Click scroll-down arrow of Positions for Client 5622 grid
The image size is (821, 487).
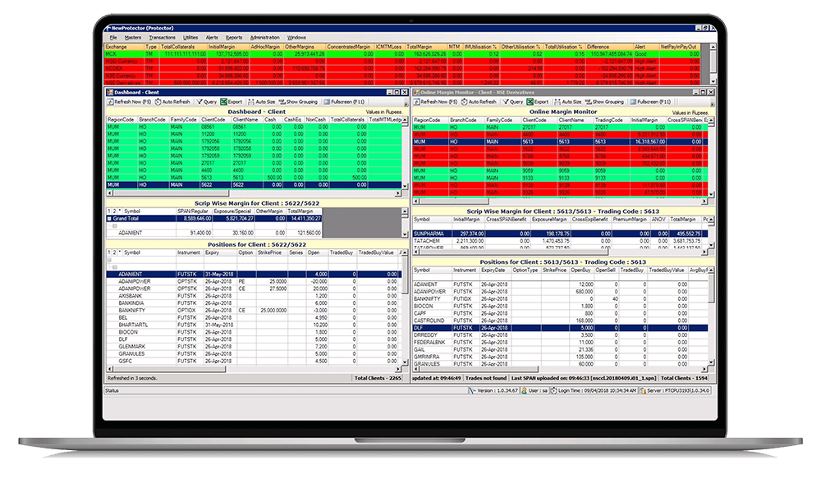[406, 362]
